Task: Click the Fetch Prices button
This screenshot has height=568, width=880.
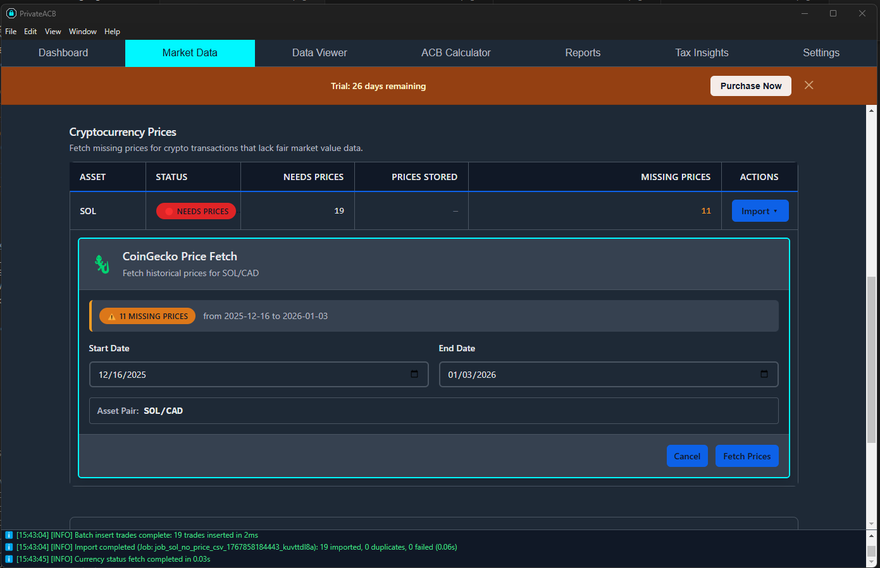Action: 747,456
